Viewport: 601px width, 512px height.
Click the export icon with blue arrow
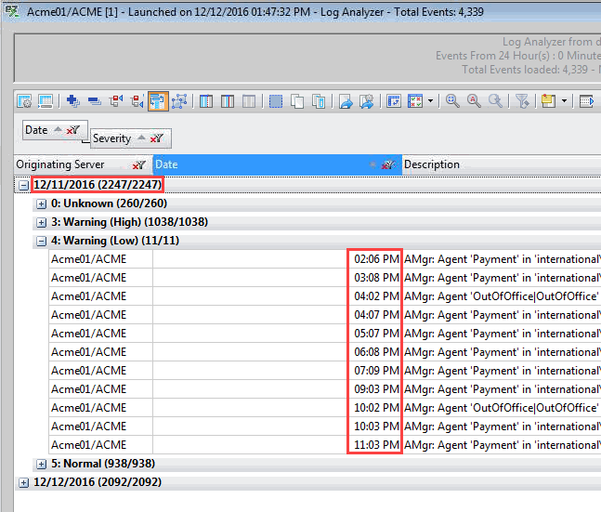point(345,100)
